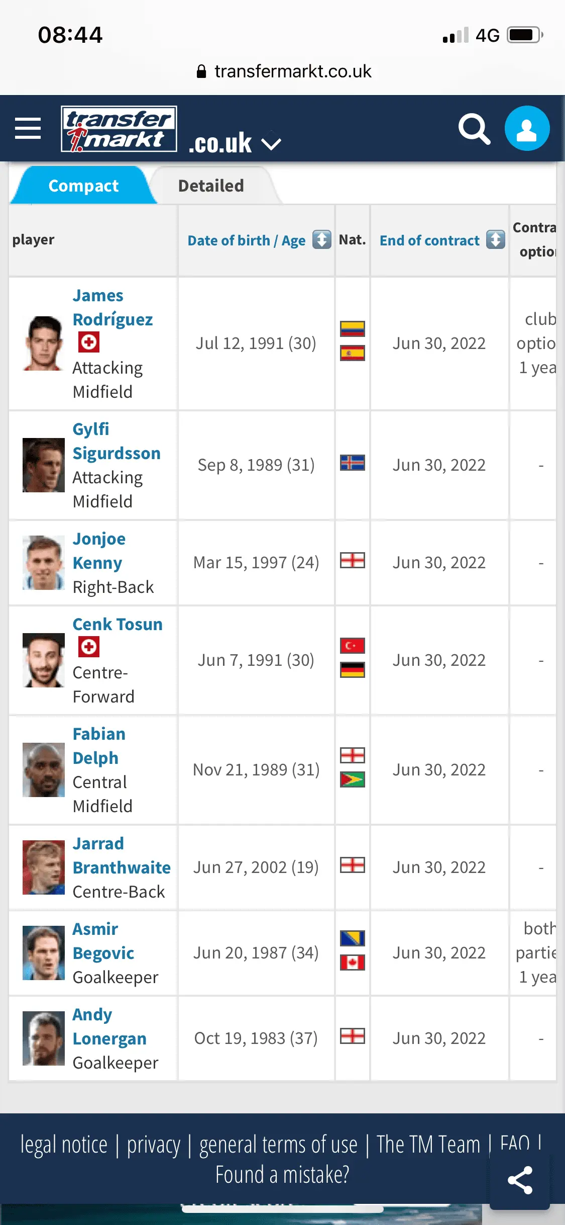Select the Compact tab

(x=83, y=186)
